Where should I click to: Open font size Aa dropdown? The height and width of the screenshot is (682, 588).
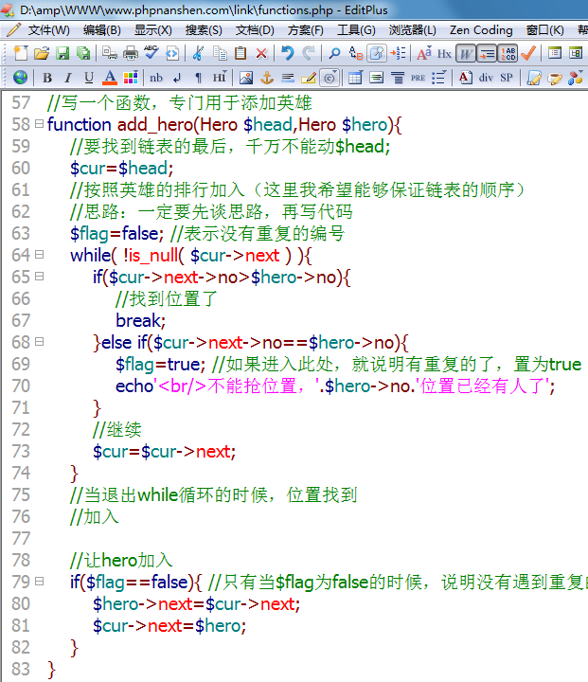424,53
